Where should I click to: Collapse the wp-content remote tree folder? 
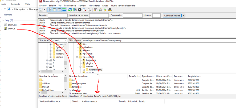pyautogui.click(x=77, y=57)
